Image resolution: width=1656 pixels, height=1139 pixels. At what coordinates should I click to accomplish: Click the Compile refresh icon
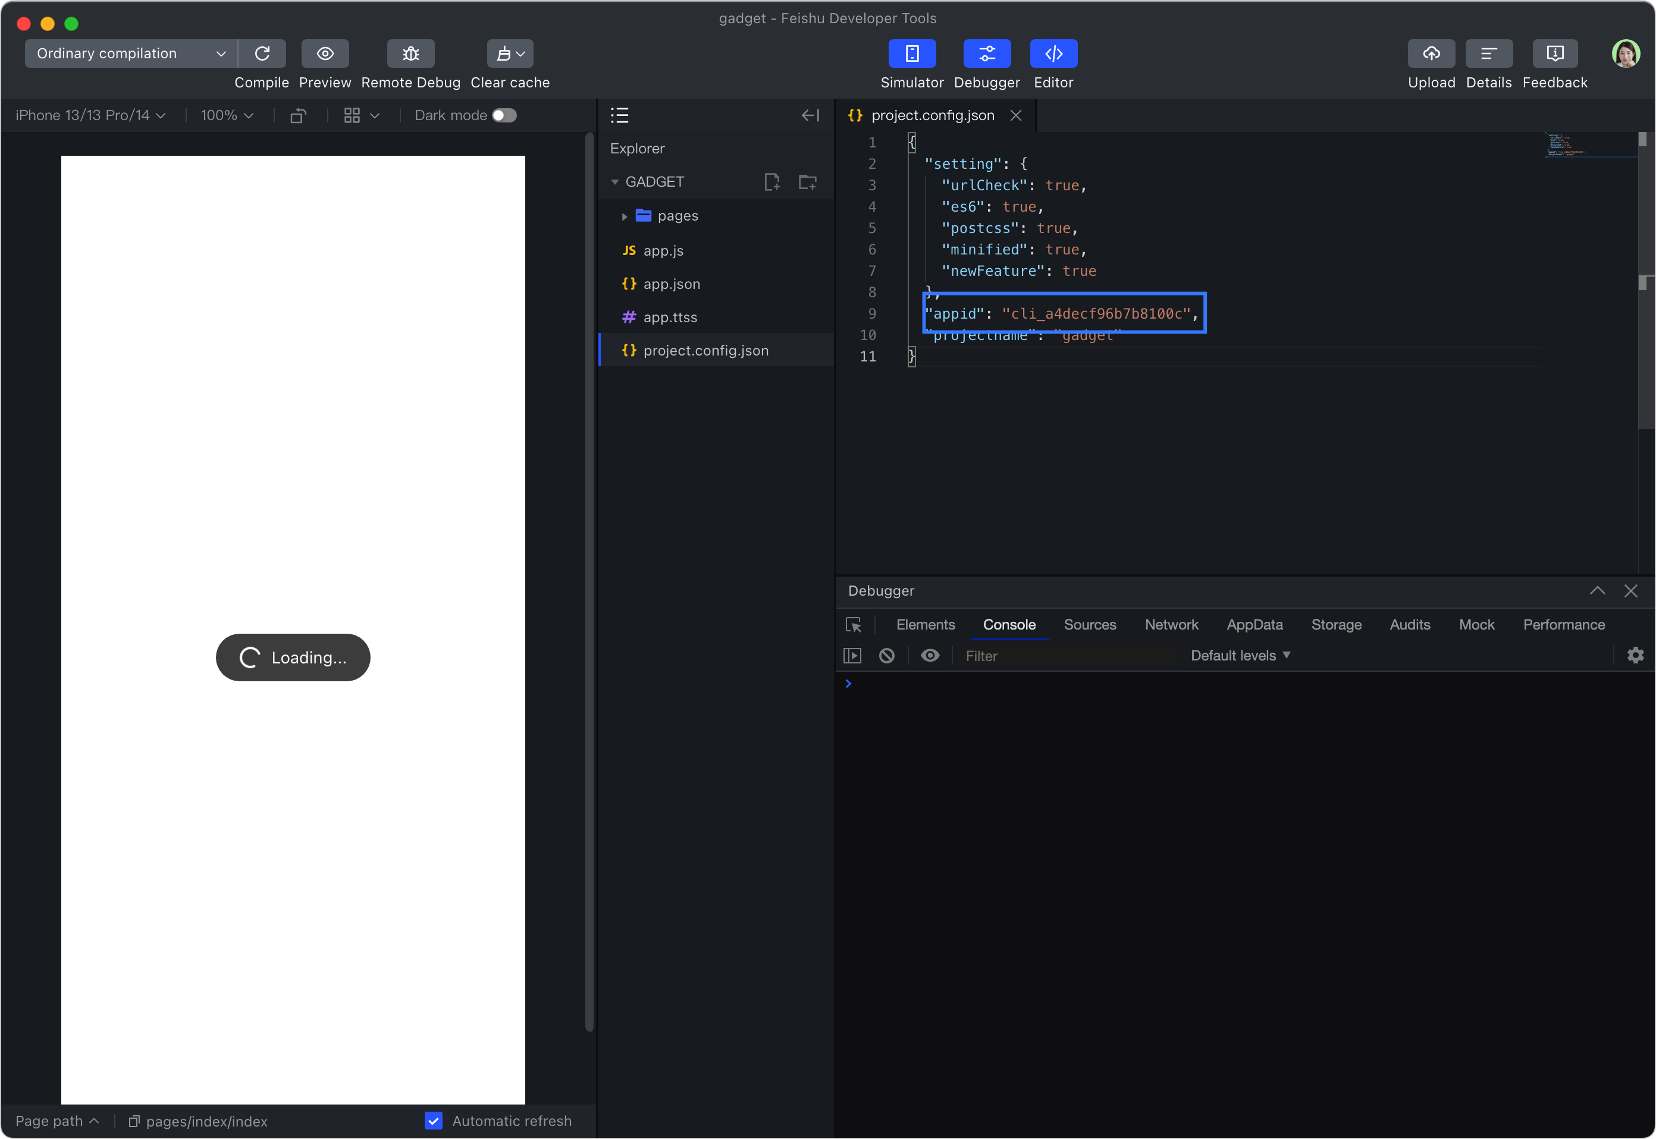pos(262,54)
